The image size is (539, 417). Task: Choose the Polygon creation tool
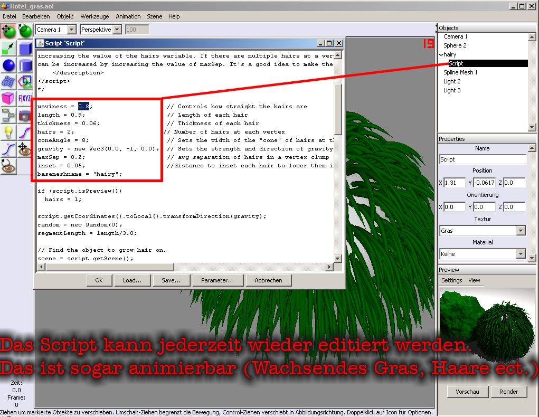coord(25,82)
